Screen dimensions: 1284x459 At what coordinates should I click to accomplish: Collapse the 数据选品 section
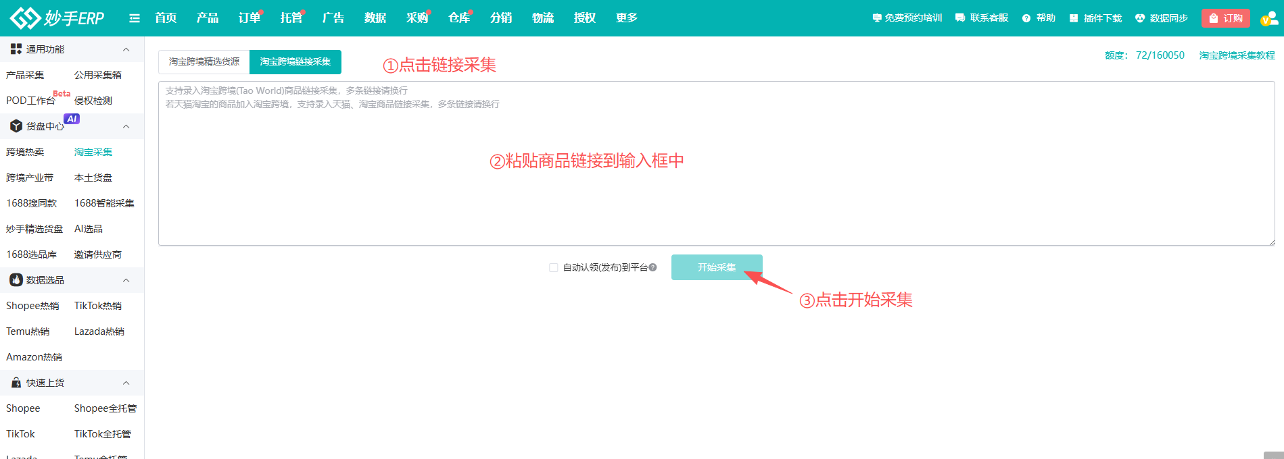126,280
